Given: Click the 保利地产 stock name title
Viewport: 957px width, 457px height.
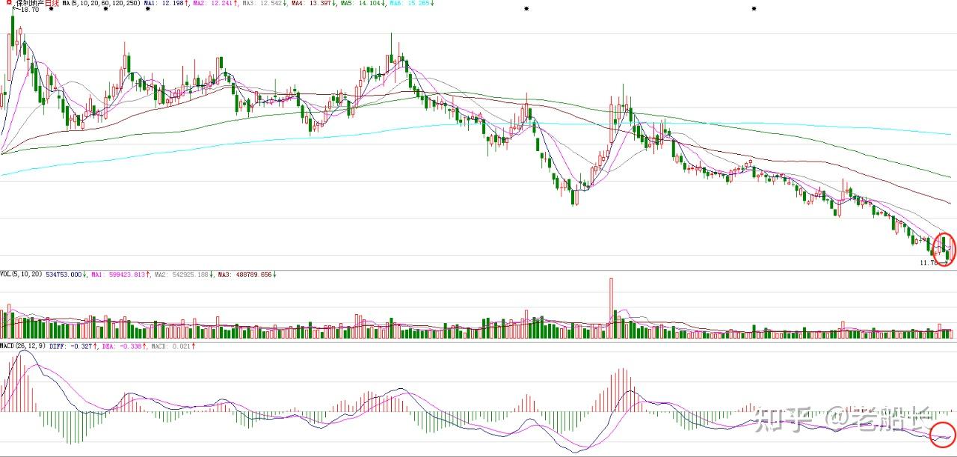Looking at the screenshot, I should pos(30,4).
